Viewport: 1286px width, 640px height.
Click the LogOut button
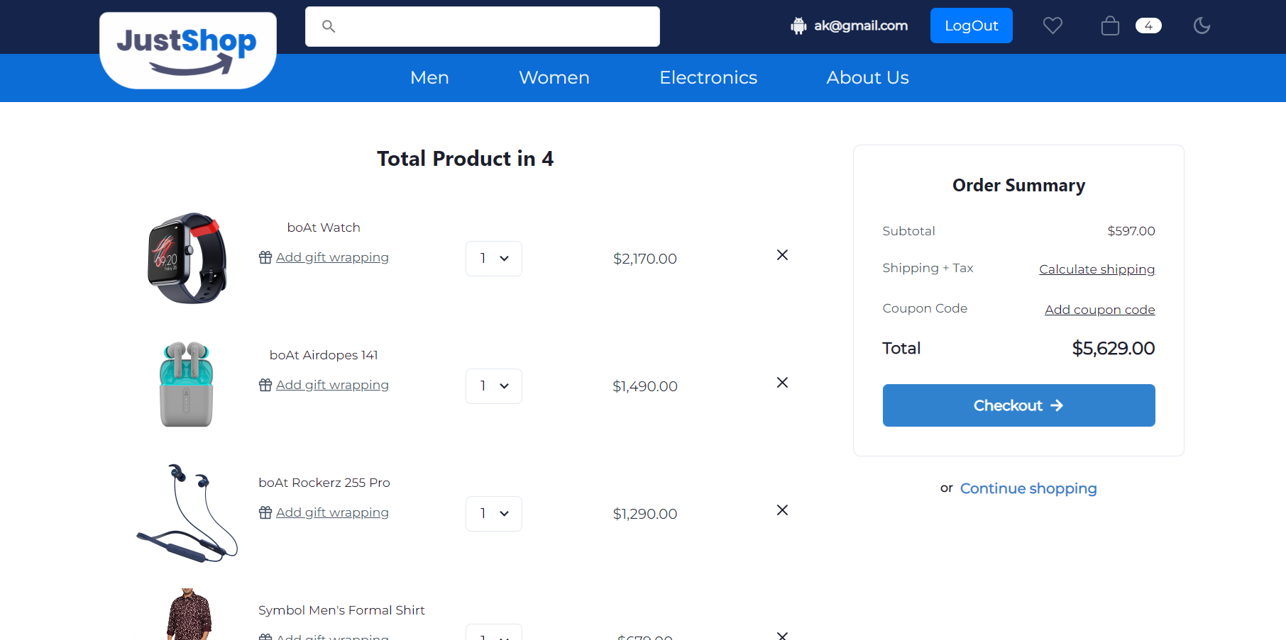click(972, 26)
